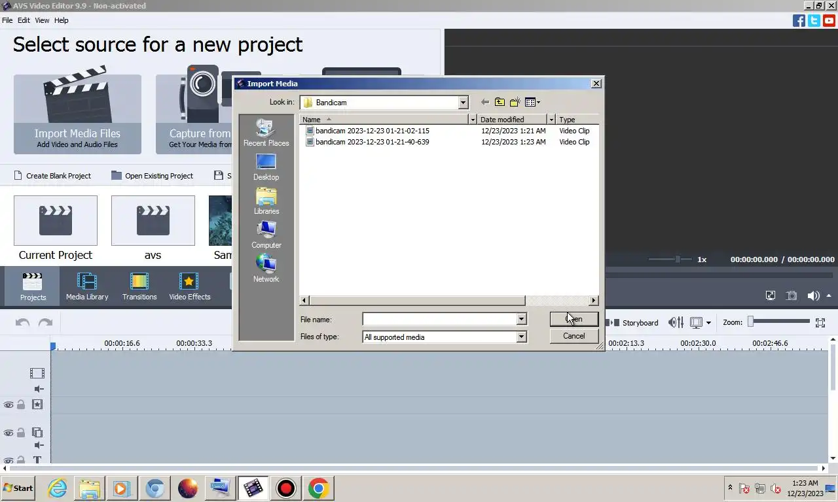Toggle lock of the video effects track
Image resolution: width=838 pixels, height=502 pixels.
(x=21, y=405)
